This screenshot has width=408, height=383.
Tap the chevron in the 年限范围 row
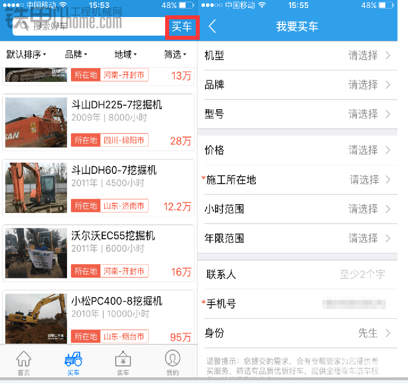(x=388, y=239)
